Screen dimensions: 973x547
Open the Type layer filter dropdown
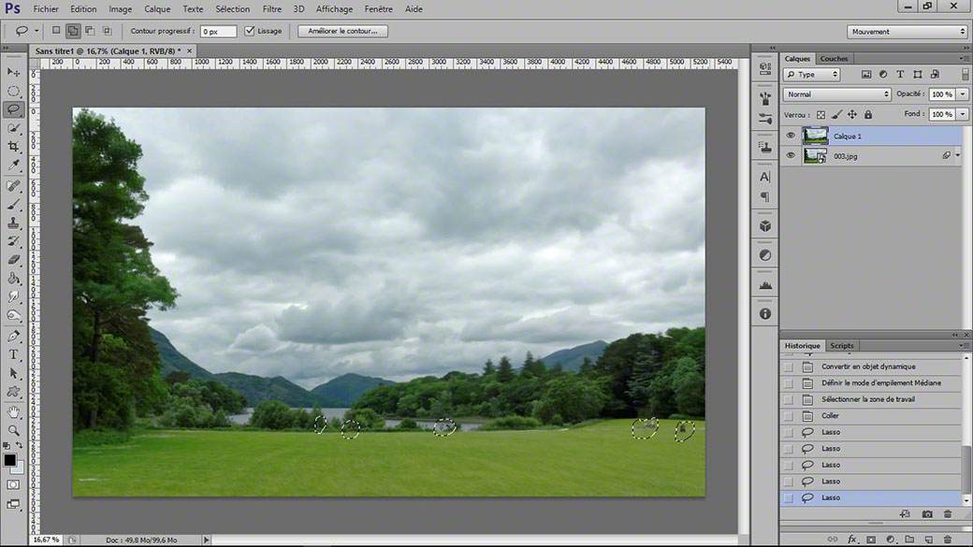(x=812, y=75)
